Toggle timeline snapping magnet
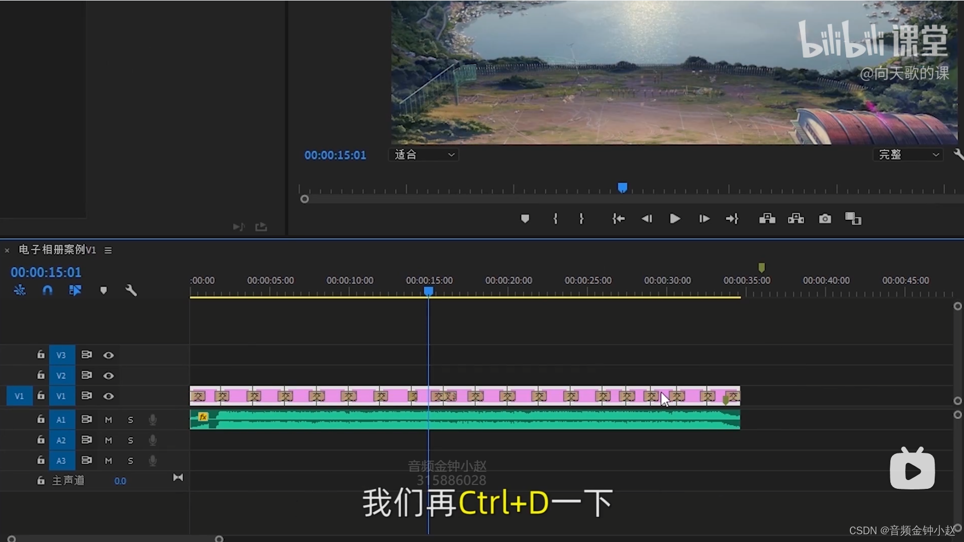Screen dimensions: 964x542 click(x=48, y=290)
